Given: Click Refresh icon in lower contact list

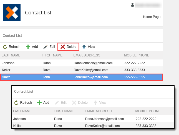Looking at the screenshot, I should 16,103.
